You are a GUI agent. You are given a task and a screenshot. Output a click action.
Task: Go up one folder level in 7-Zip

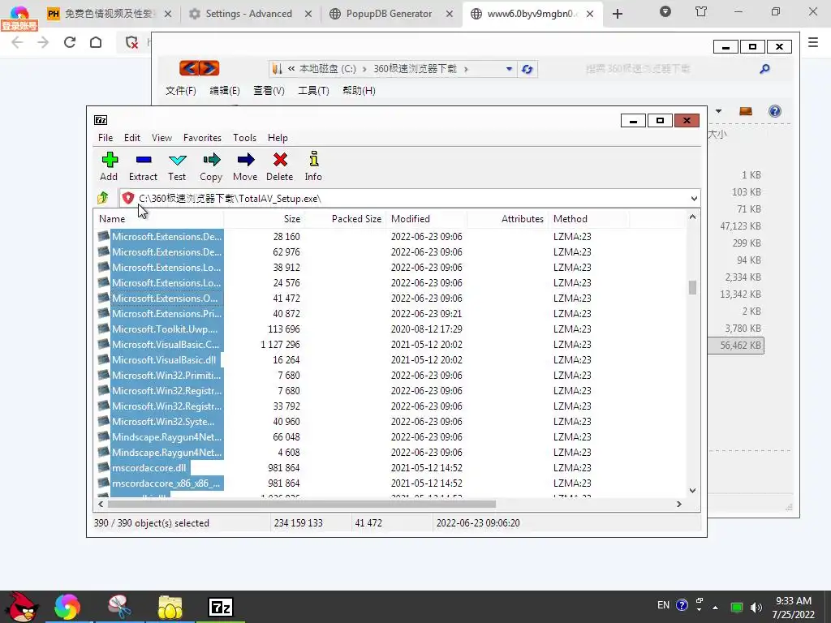click(x=103, y=198)
